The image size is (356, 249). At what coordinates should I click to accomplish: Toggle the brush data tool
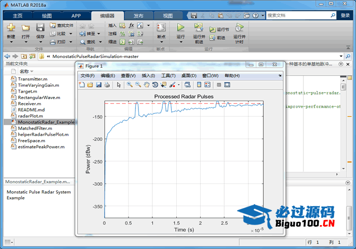pyautogui.click(x=172, y=85)
